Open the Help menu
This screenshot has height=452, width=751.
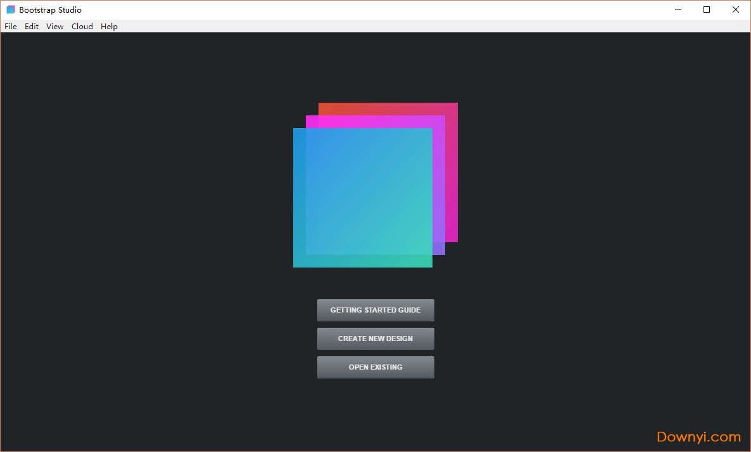coord(109,26)
